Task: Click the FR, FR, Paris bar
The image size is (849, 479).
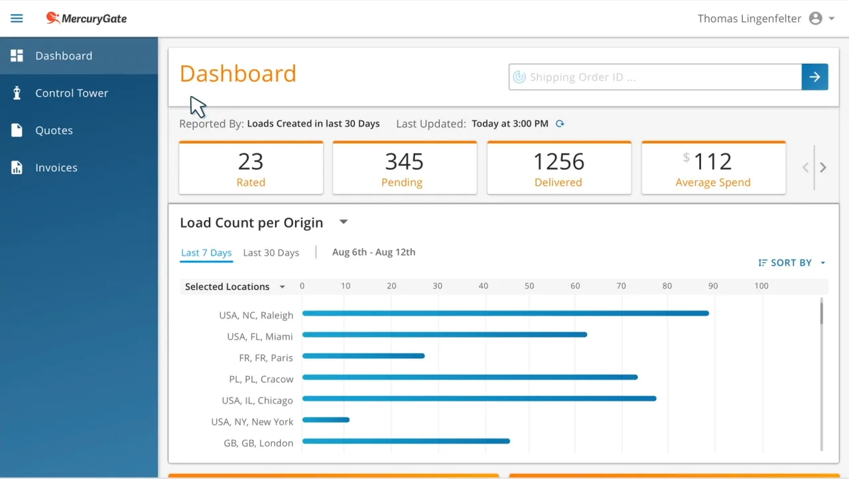Action: [363, 356]
